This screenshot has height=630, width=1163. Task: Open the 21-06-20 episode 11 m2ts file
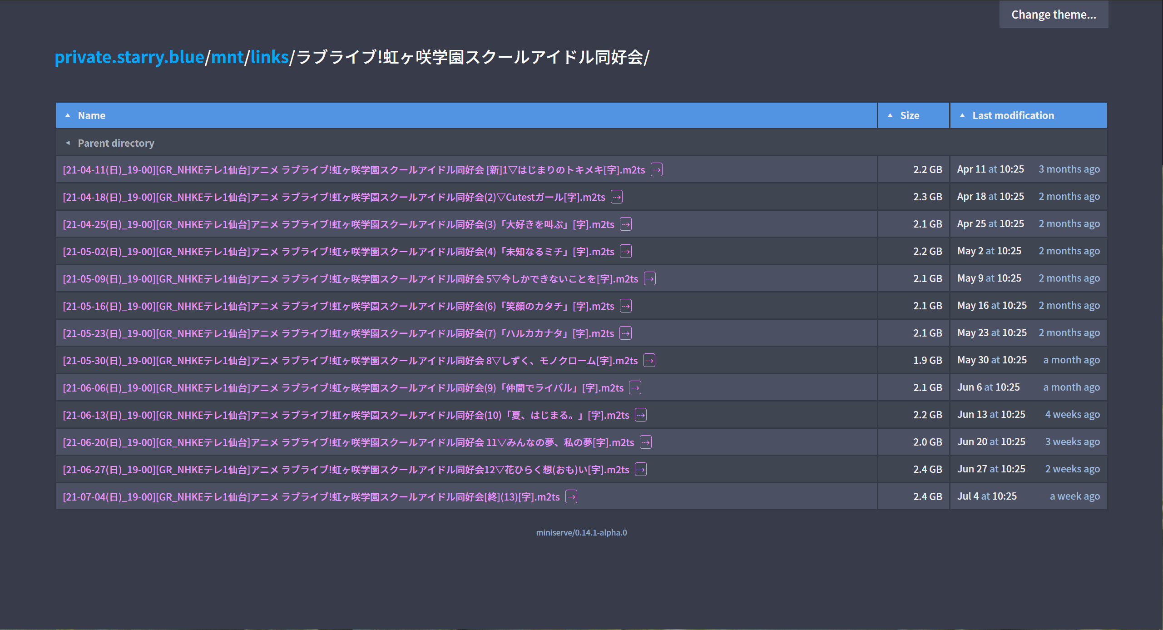348,442
